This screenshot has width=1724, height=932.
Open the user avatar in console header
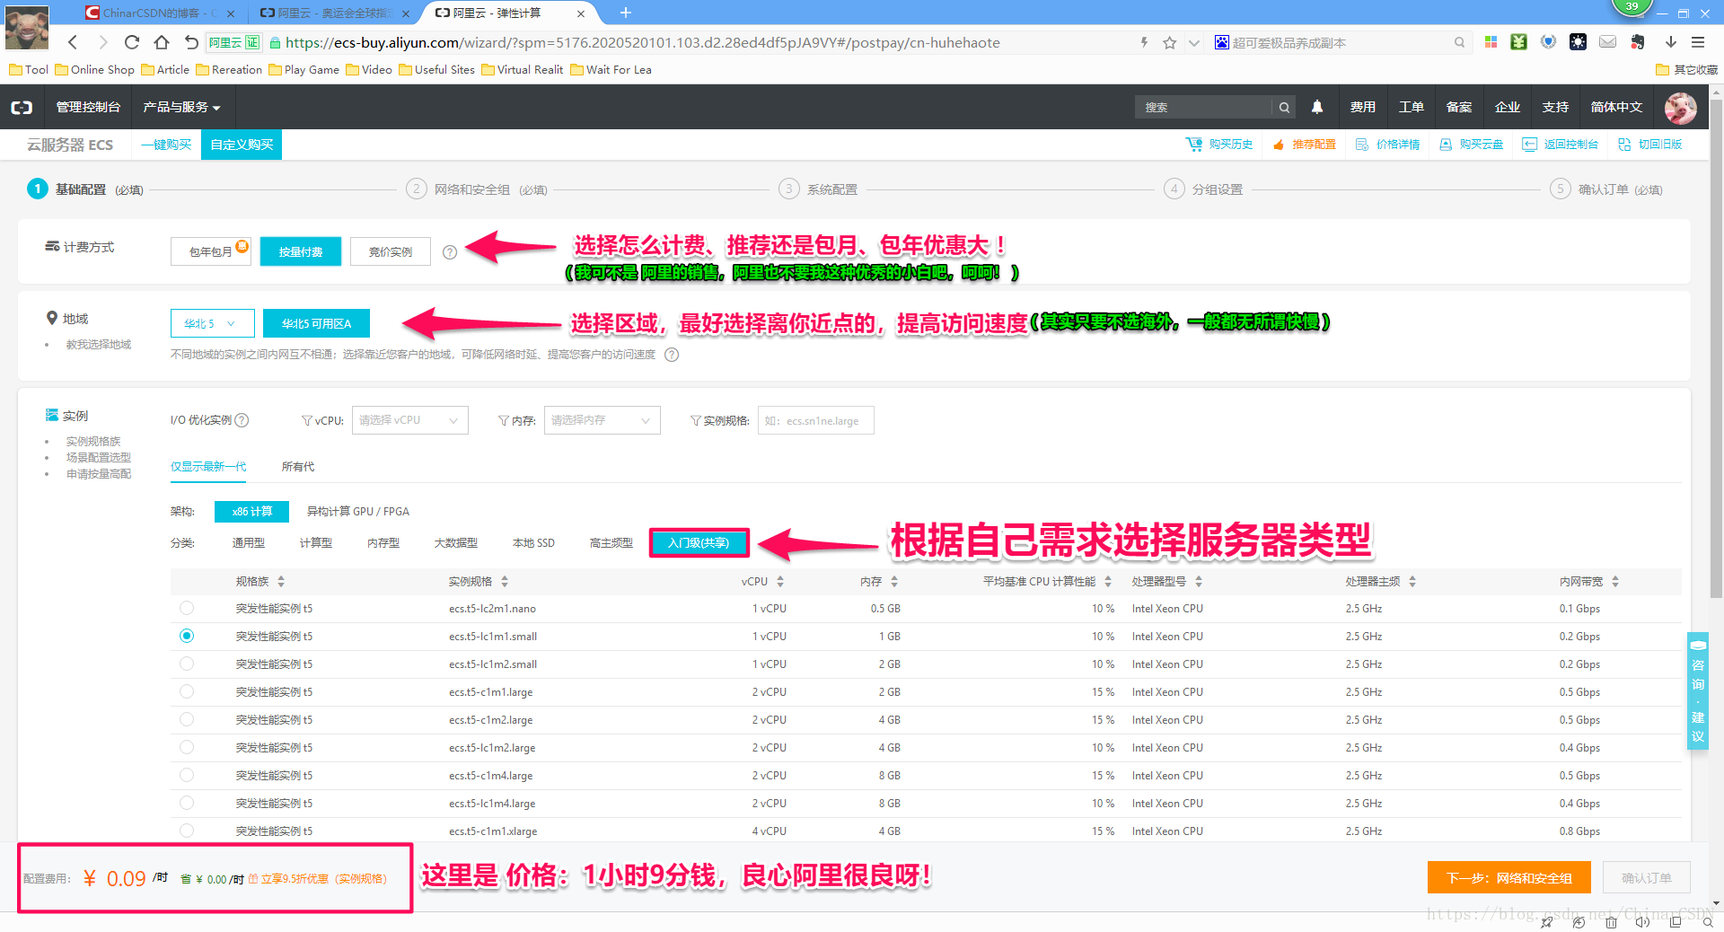[x=1681, y=108]
